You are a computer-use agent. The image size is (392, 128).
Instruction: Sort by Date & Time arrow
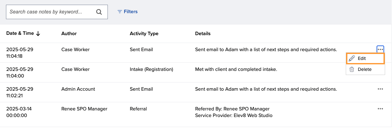point(38,34)
